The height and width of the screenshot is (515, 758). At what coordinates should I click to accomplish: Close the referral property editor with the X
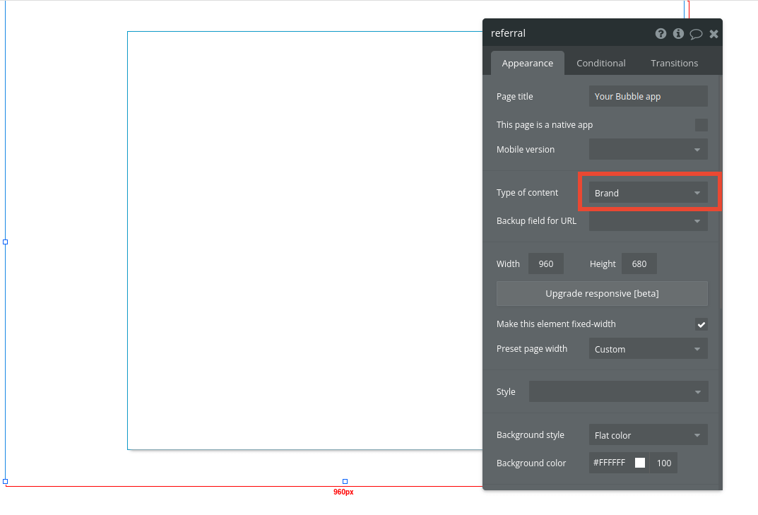(713, 33)
